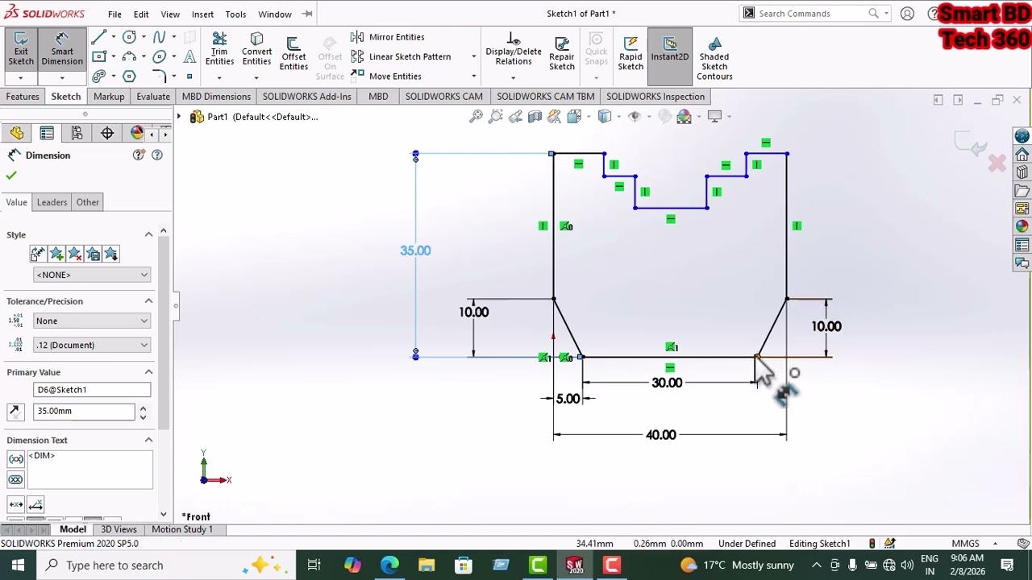
Task: Select the Sketch Fillet tool
Action: (159, 76)
